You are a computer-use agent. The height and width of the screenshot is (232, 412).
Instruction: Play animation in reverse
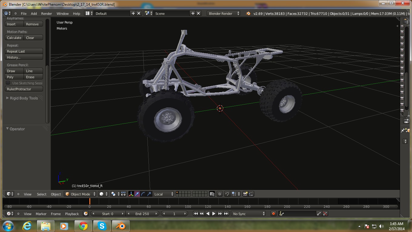click(x=208, y=214)
